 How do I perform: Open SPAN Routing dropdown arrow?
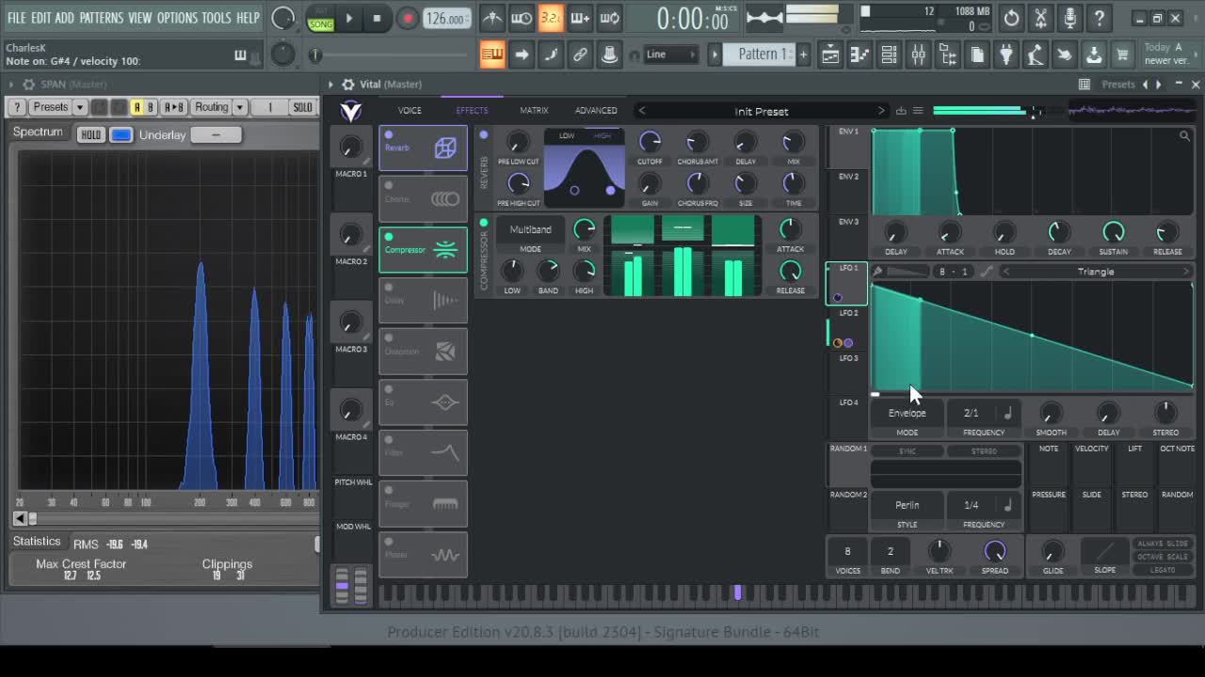coord(240,107)
